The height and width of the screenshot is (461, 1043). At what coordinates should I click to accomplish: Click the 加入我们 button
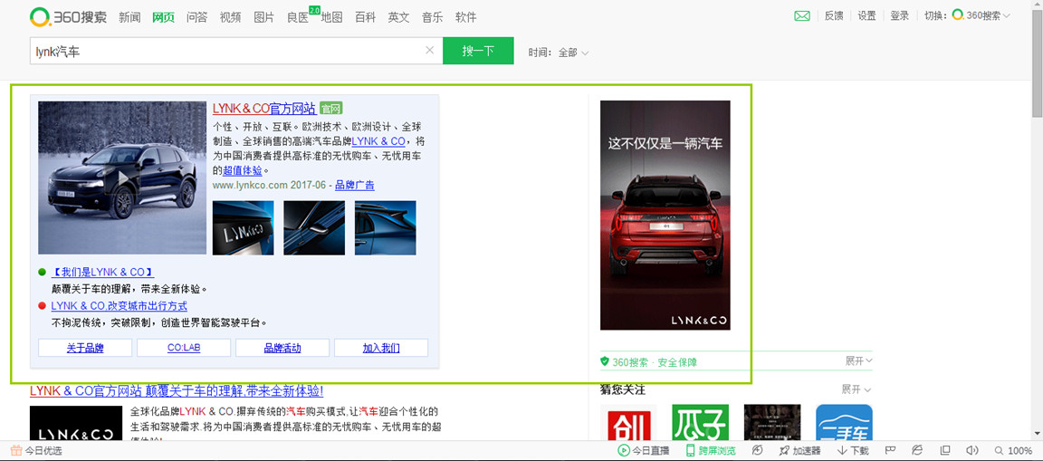(381, 348)
